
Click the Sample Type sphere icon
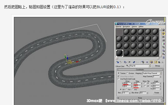click(x=163, y=30)
